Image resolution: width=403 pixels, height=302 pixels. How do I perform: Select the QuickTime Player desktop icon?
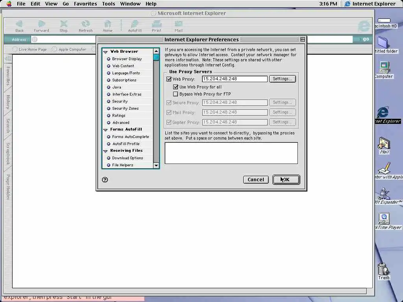[384, 219]
